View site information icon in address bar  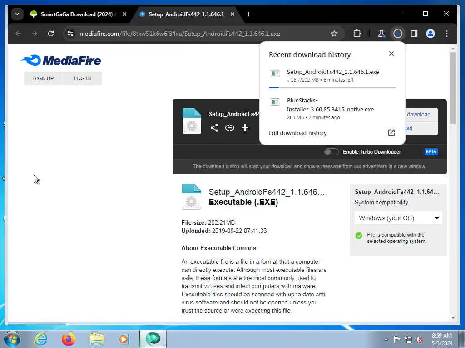(x=70, y=34)
